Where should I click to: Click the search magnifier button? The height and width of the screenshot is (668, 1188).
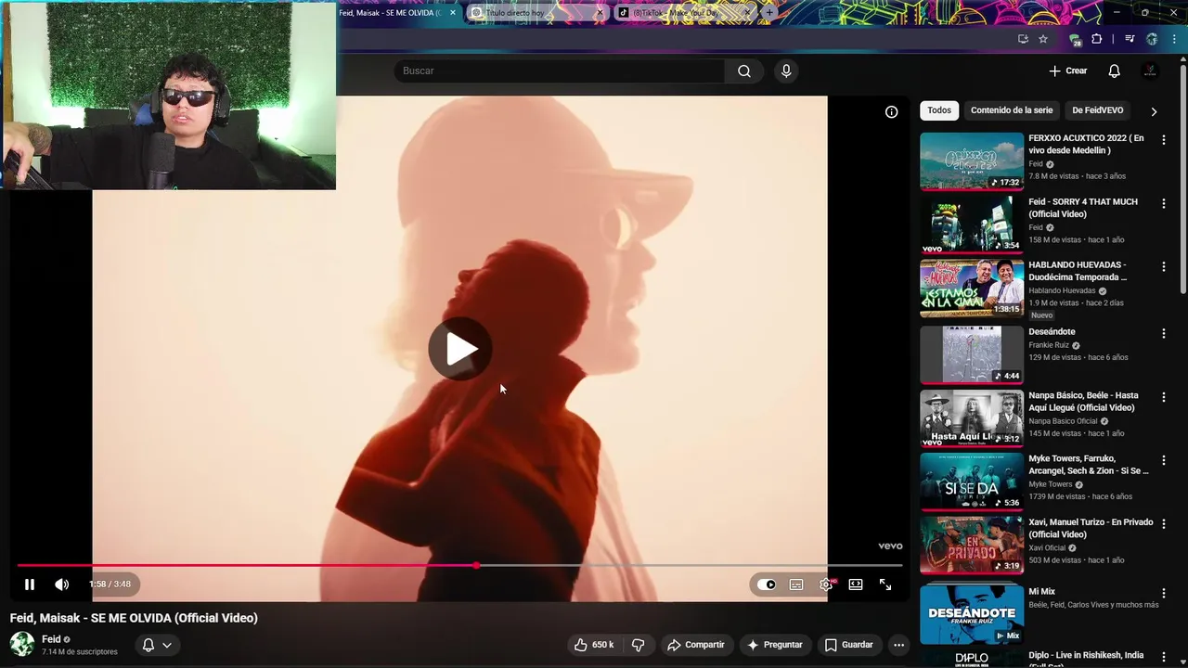click(744, 71)
